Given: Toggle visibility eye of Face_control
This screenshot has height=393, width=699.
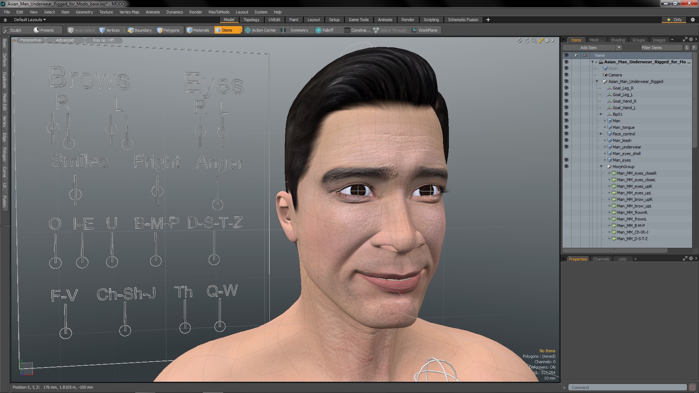Looking at the screenshot, I should coord(566,134).
